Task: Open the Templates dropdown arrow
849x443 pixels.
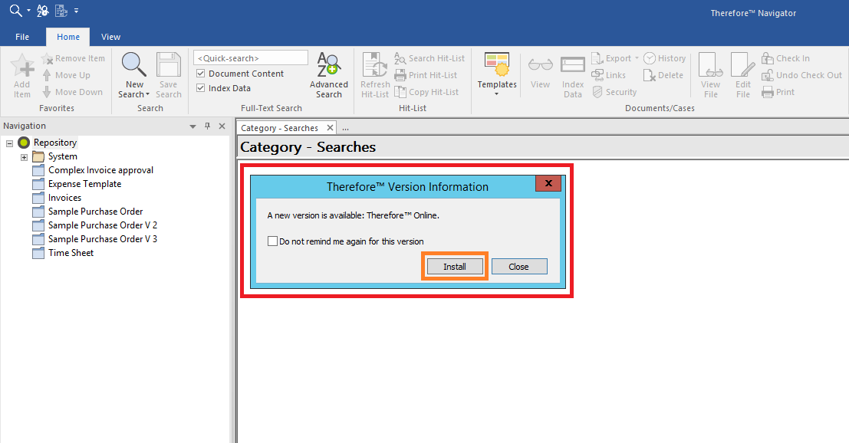Action: (497, 94)
